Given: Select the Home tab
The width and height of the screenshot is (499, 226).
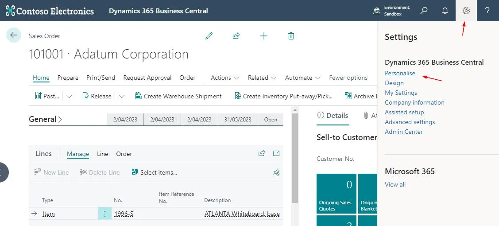Looking at the screenshot, I should coord(41,78).
